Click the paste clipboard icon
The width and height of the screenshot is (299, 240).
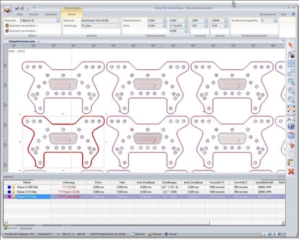coord(291,162)
